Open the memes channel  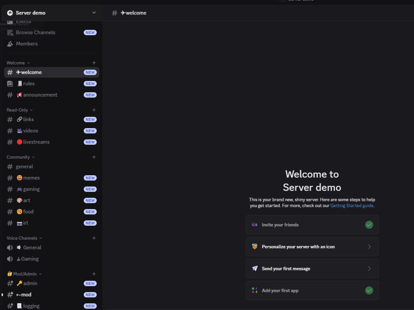tap(51, 178)
